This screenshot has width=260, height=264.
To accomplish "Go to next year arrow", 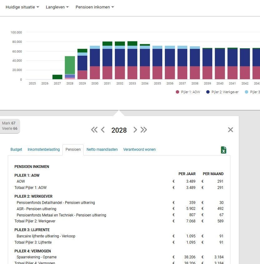I will (135, 130).
